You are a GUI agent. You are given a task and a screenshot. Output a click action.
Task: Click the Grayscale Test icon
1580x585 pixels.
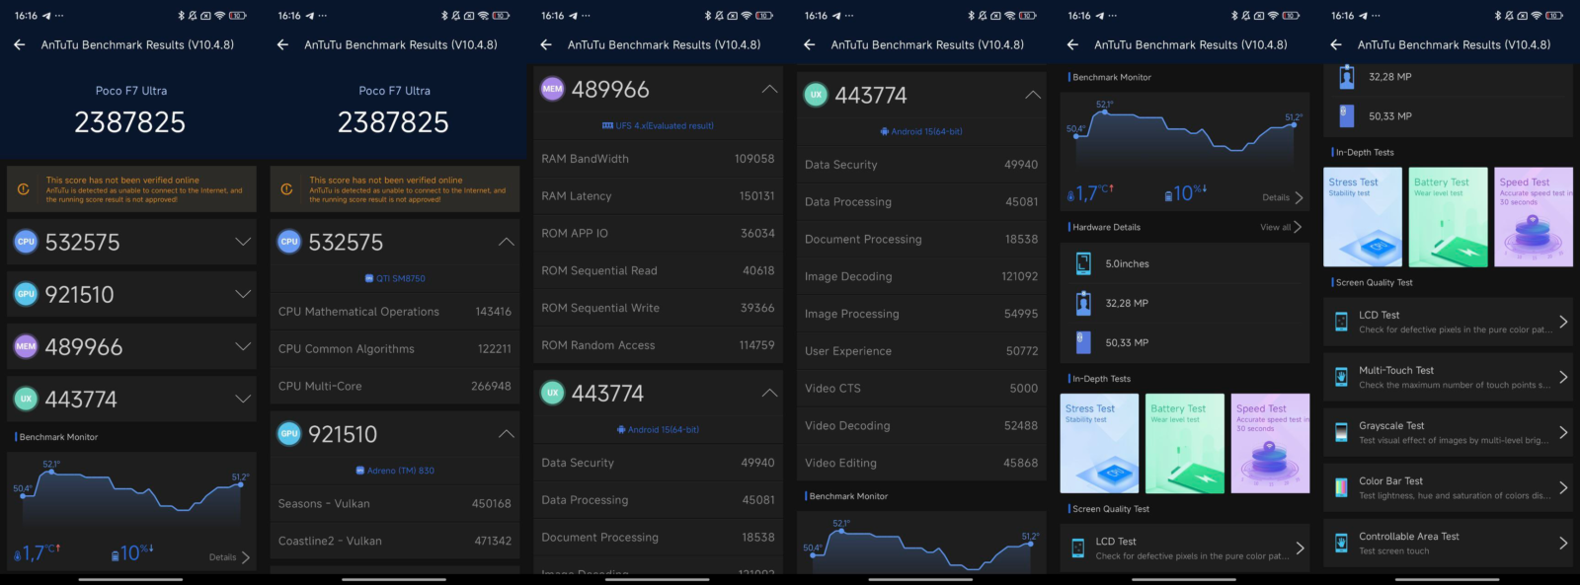(1341, 432)
